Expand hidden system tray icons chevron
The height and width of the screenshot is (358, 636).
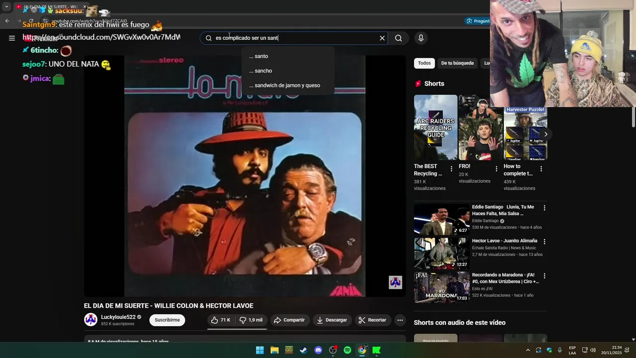pyautogui.click(x=528, y=350)
